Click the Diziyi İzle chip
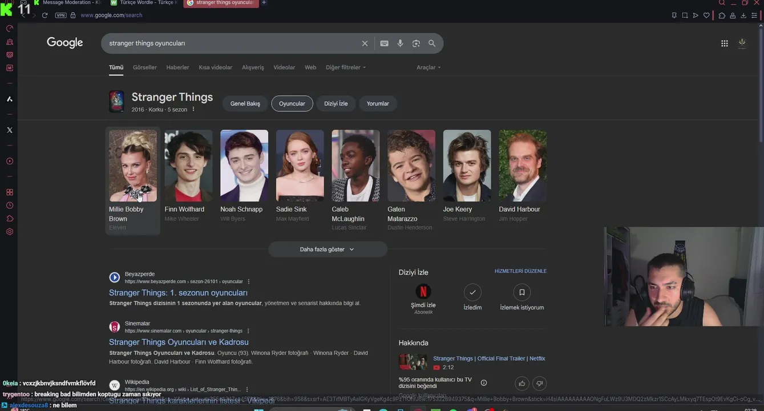 point(336,103)
